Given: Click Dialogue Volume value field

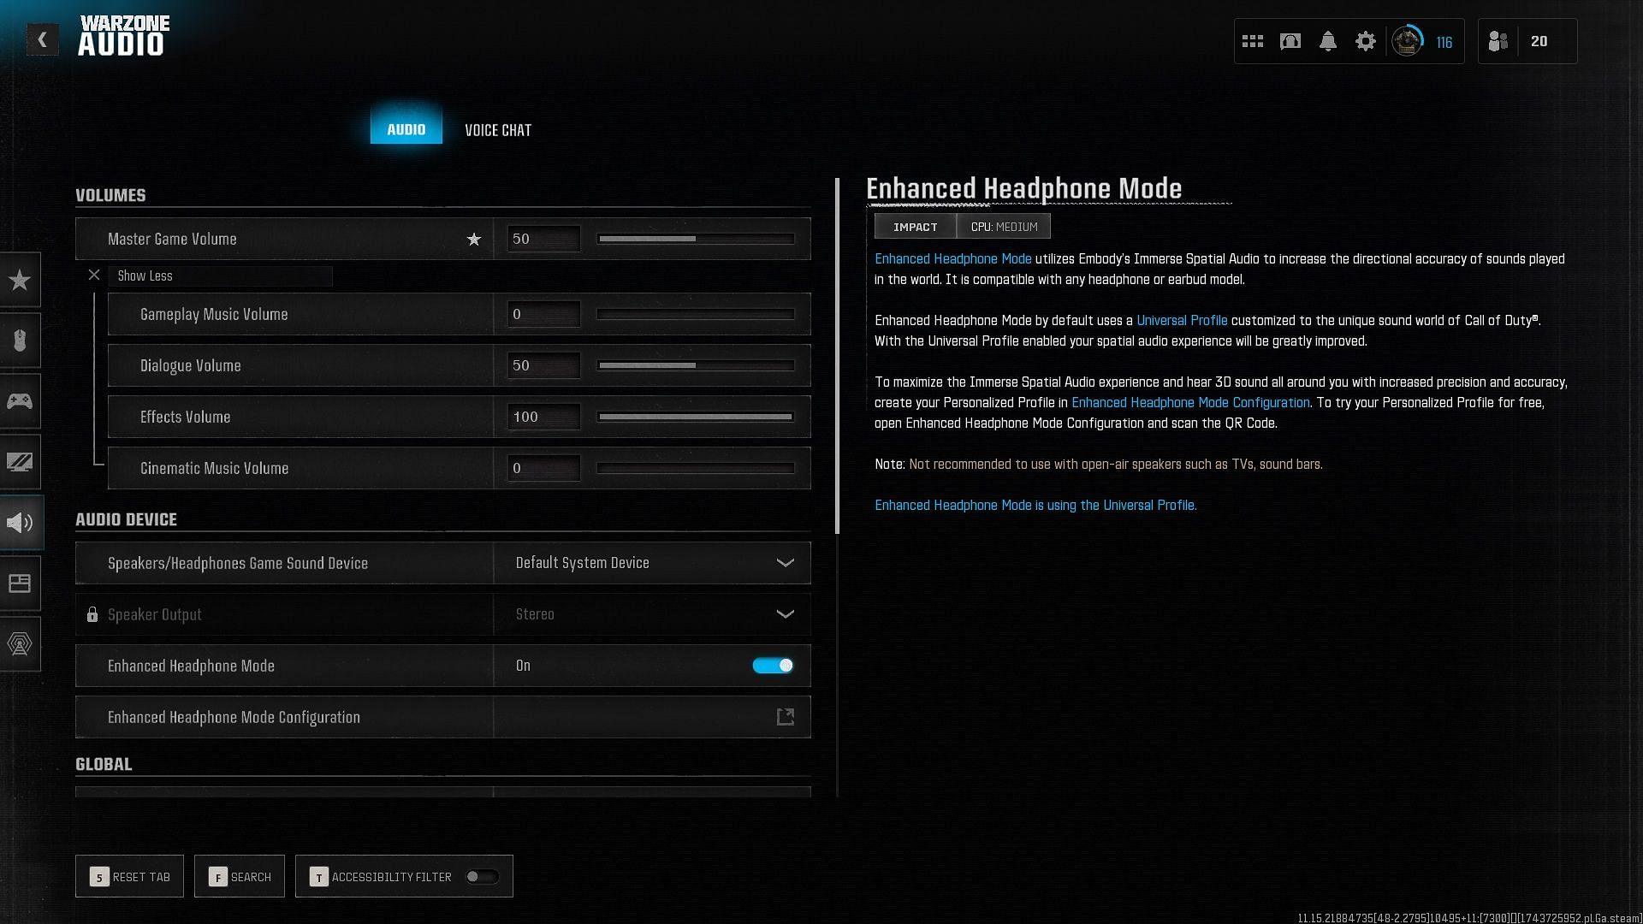Looking at the screenshot, I should click(x=543, y=365).
